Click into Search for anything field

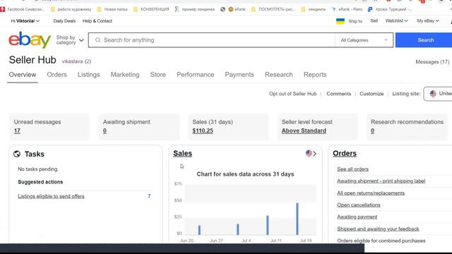[x=212, y=40]
